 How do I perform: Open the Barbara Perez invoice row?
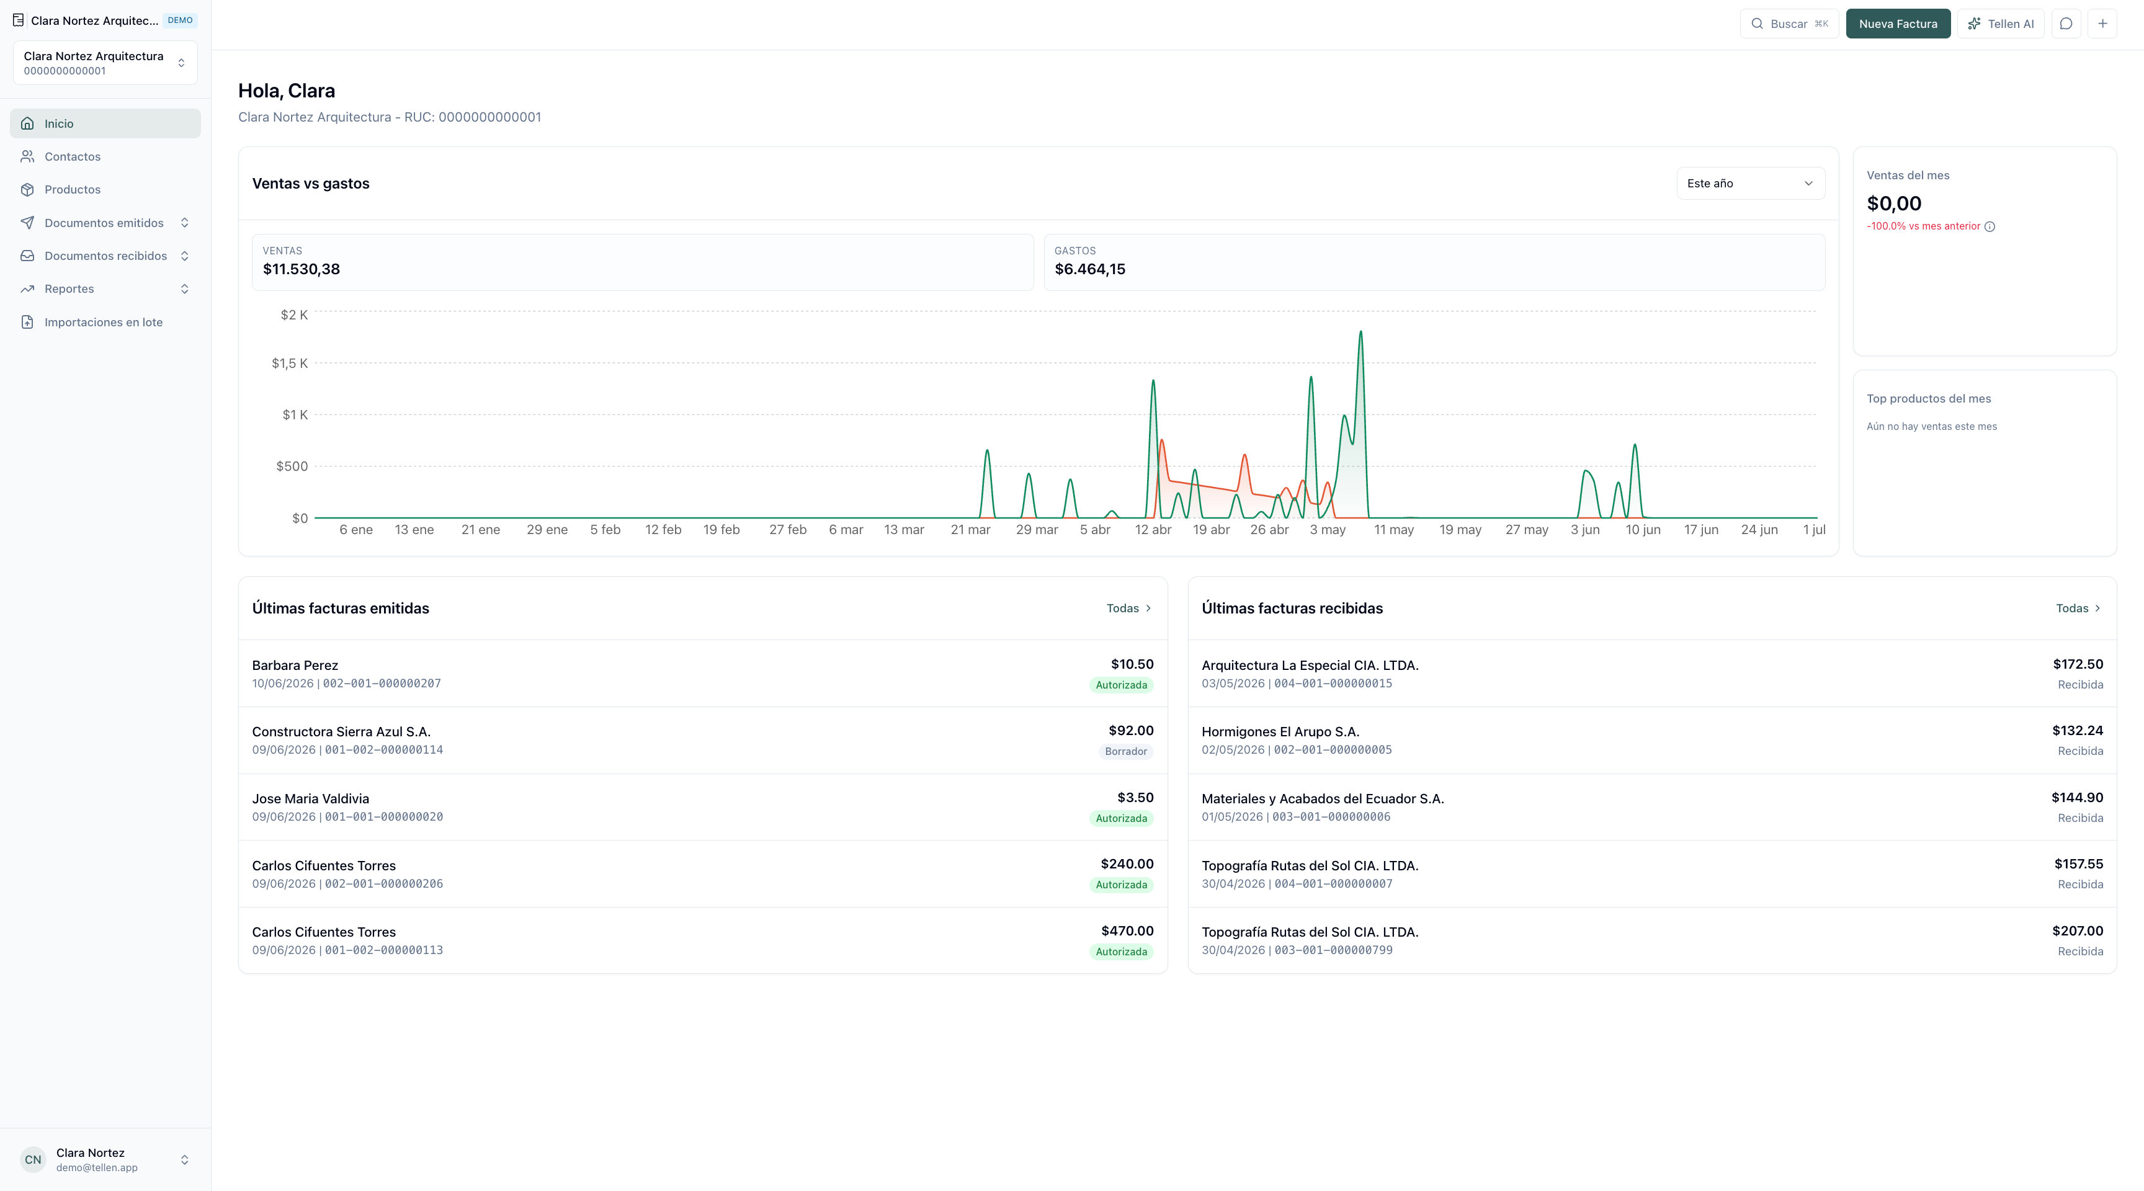(x=702, y=673)
